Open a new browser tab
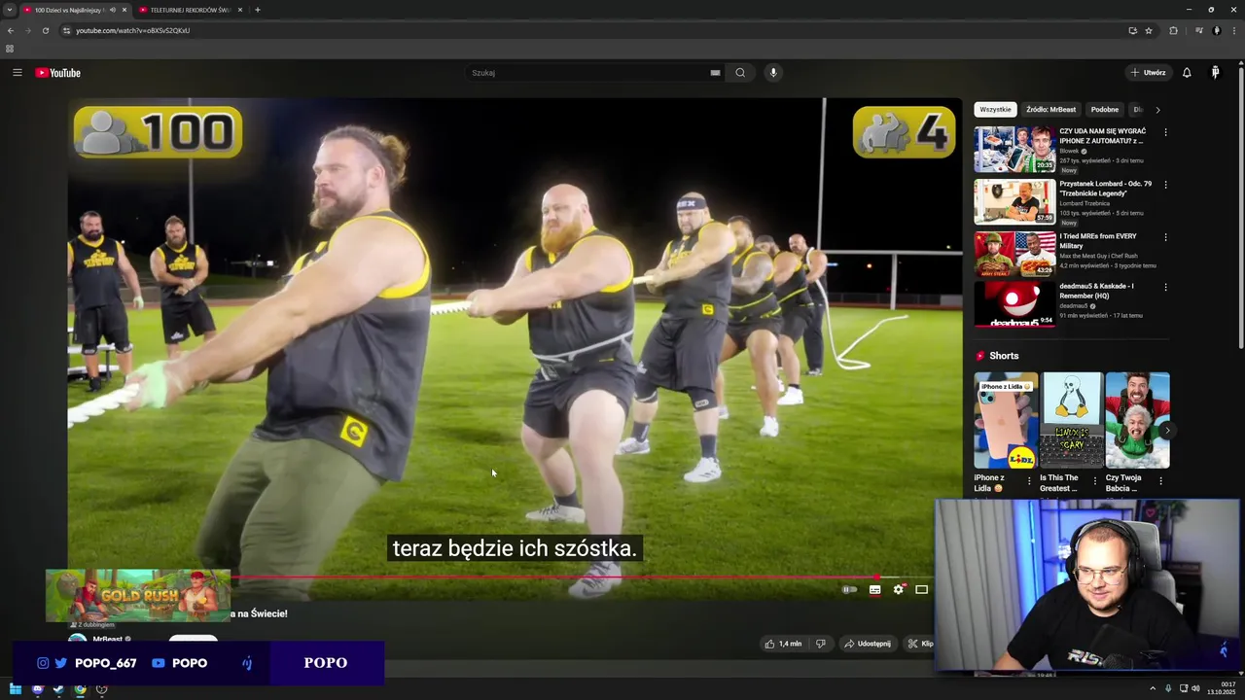Image resolution: width=1245 pixels, height=700 pixels. 257,10
